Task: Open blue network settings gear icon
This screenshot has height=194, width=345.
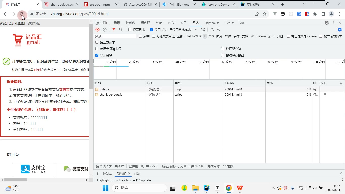Action: tap(340, 30)
